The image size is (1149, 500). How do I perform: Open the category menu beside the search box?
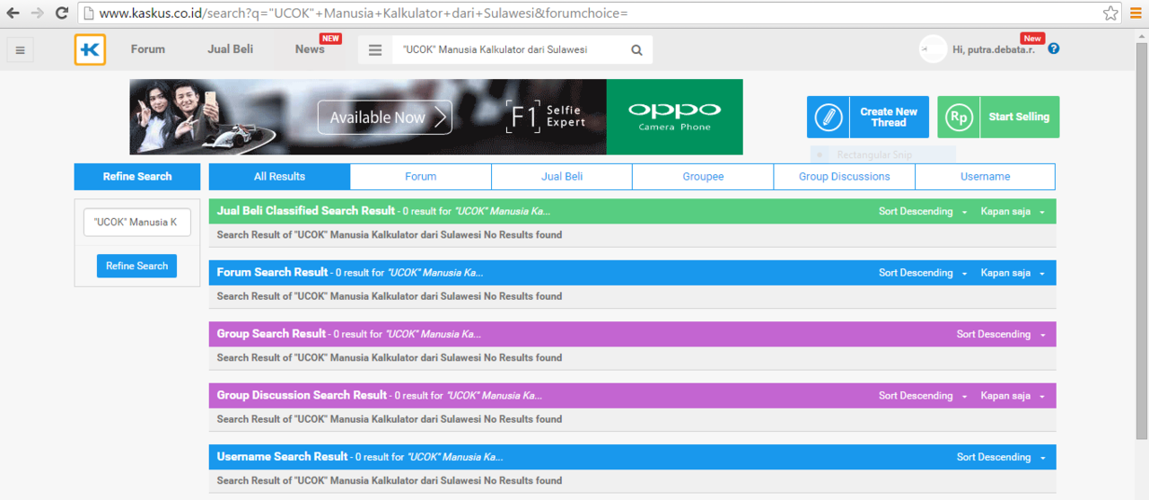pos(375,50)
